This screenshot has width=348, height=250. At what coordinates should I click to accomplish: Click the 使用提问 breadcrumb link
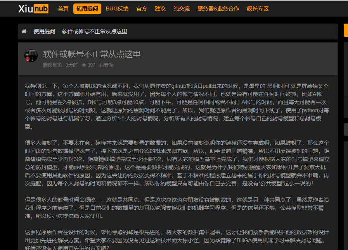tap(44, 31)
